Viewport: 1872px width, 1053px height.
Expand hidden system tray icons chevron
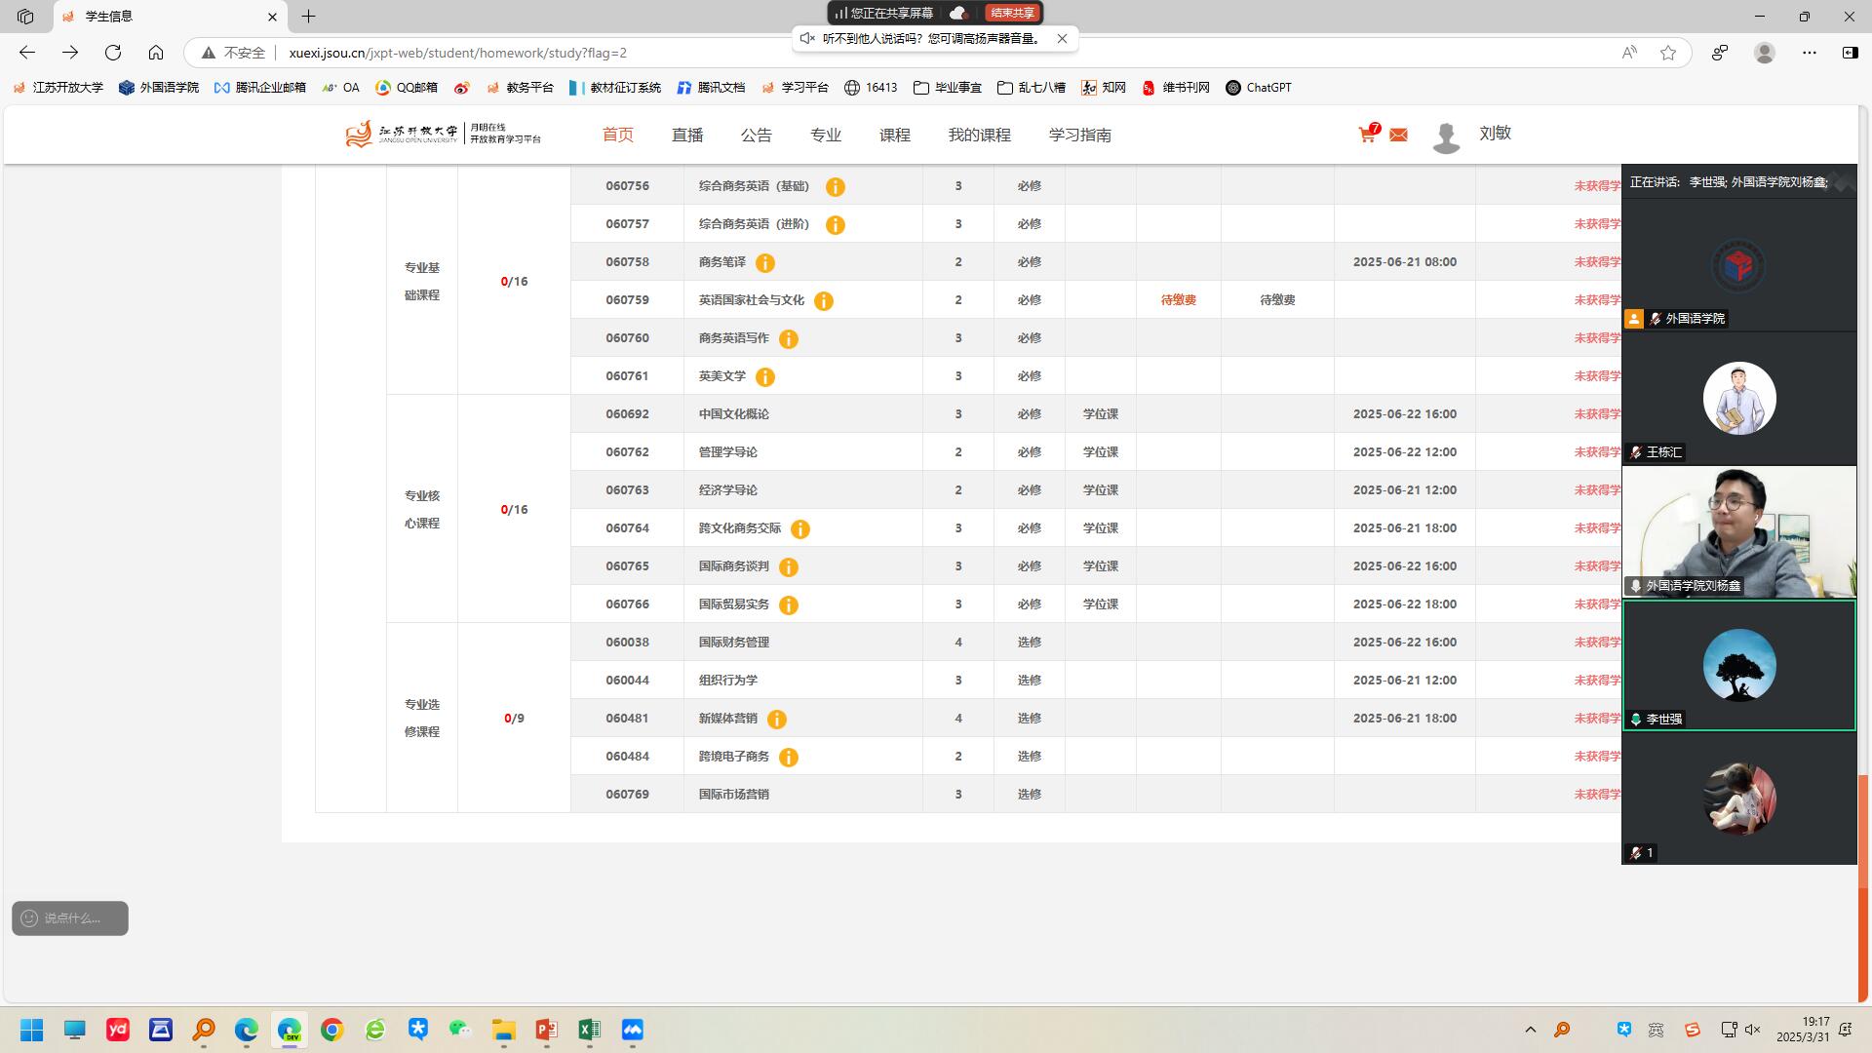1530,1030
